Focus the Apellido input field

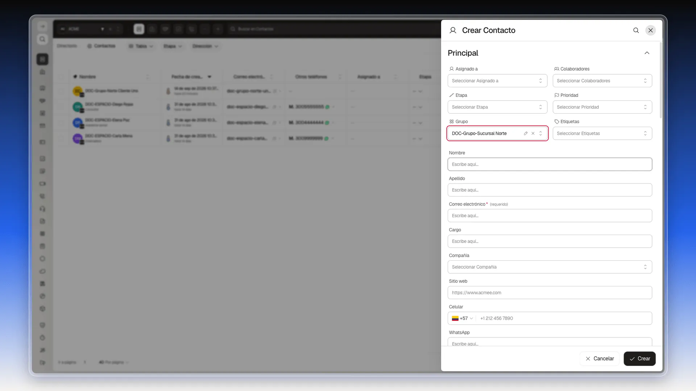pos(550,190)
